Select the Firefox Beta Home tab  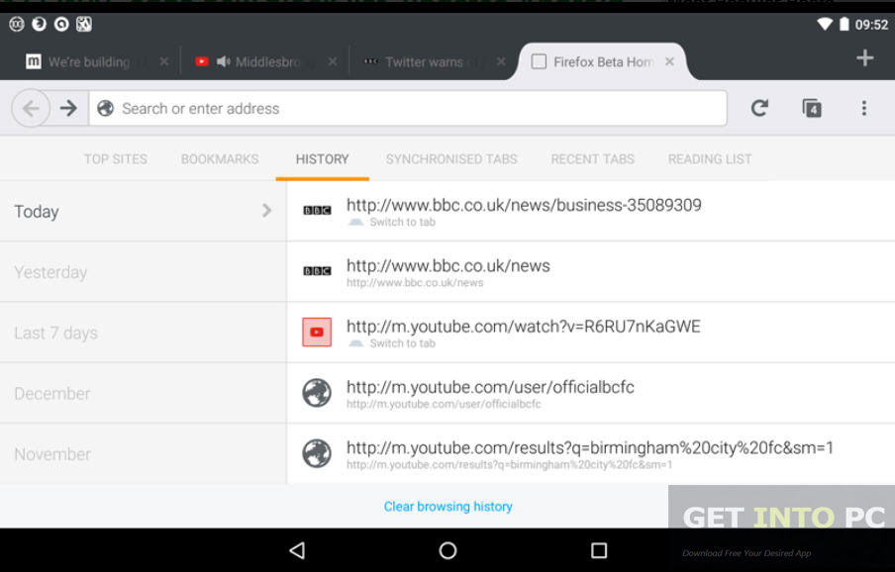tap(602, 61)
